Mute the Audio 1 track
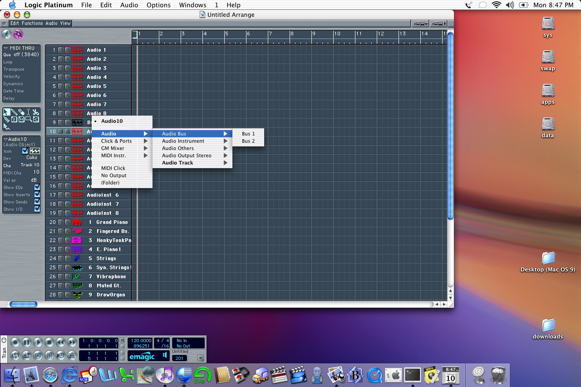This screenshot has height=387, width=581. point(61,50)
